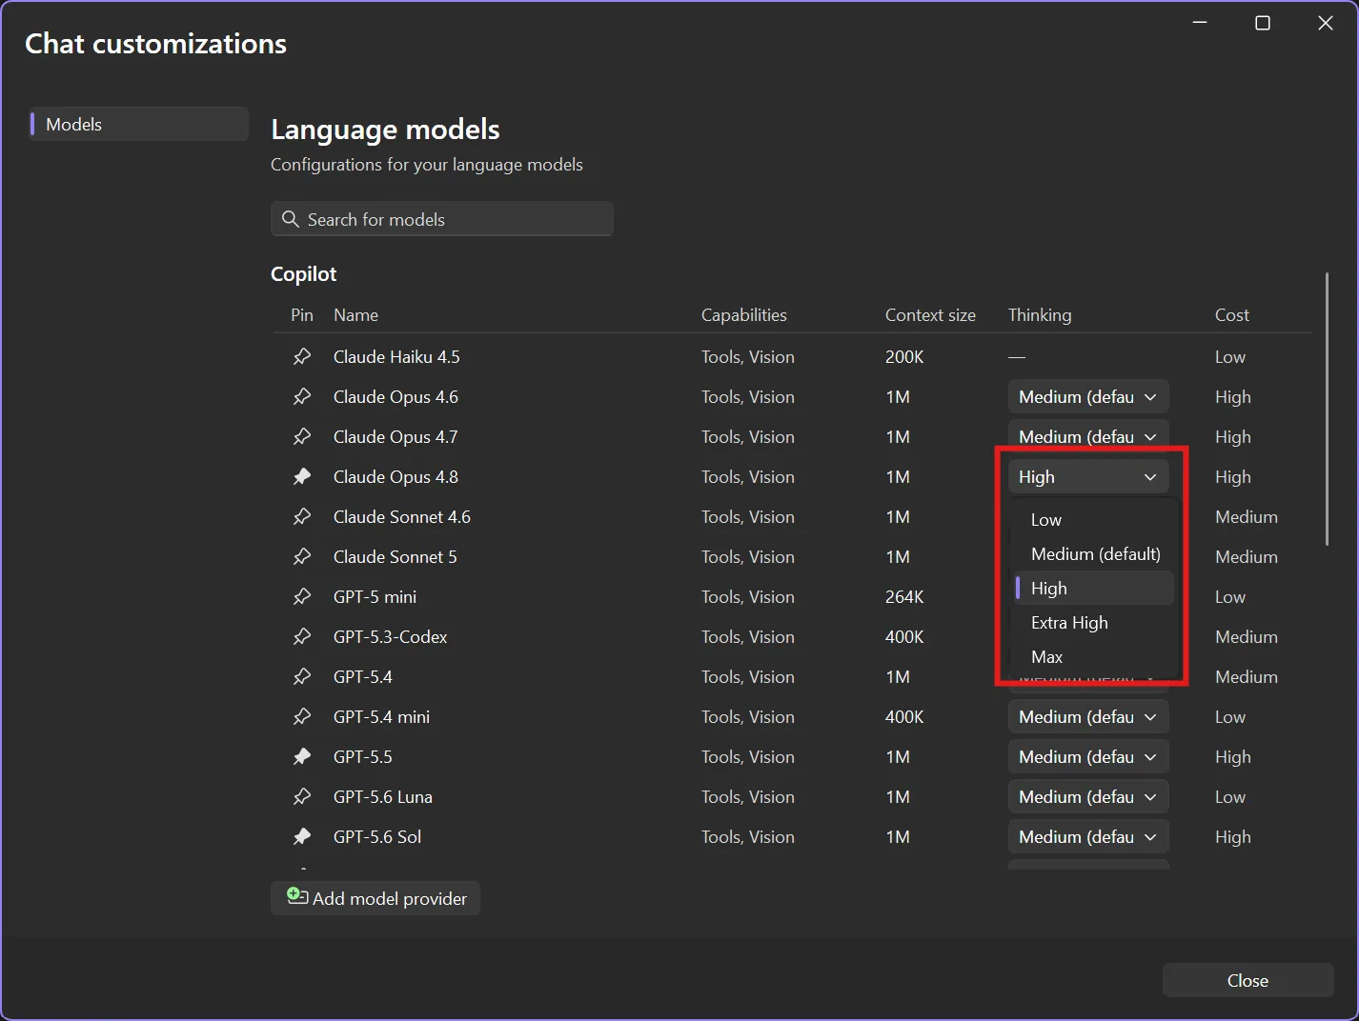Open thinking dropdown for GPT-5.5
This screenshot has height=1021, width=1359.
pyautogui.click(x=1088, y=757)
